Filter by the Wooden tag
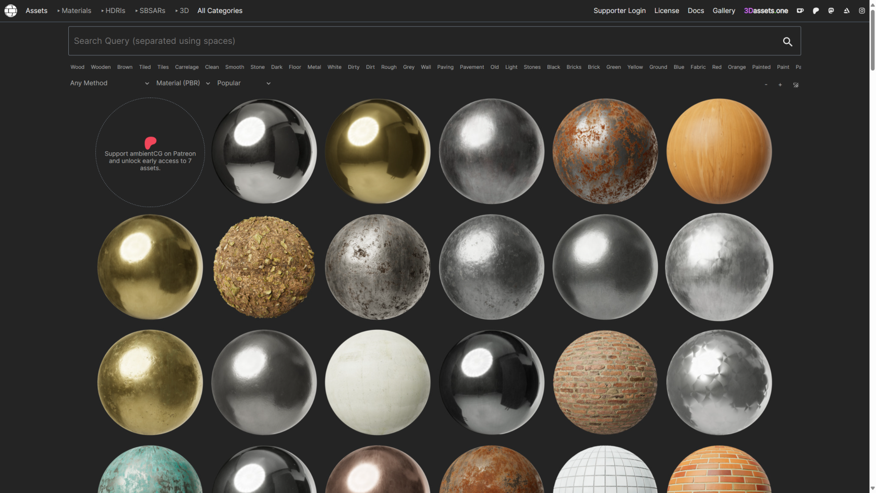The image size is (876, 493). coord(101,67)
